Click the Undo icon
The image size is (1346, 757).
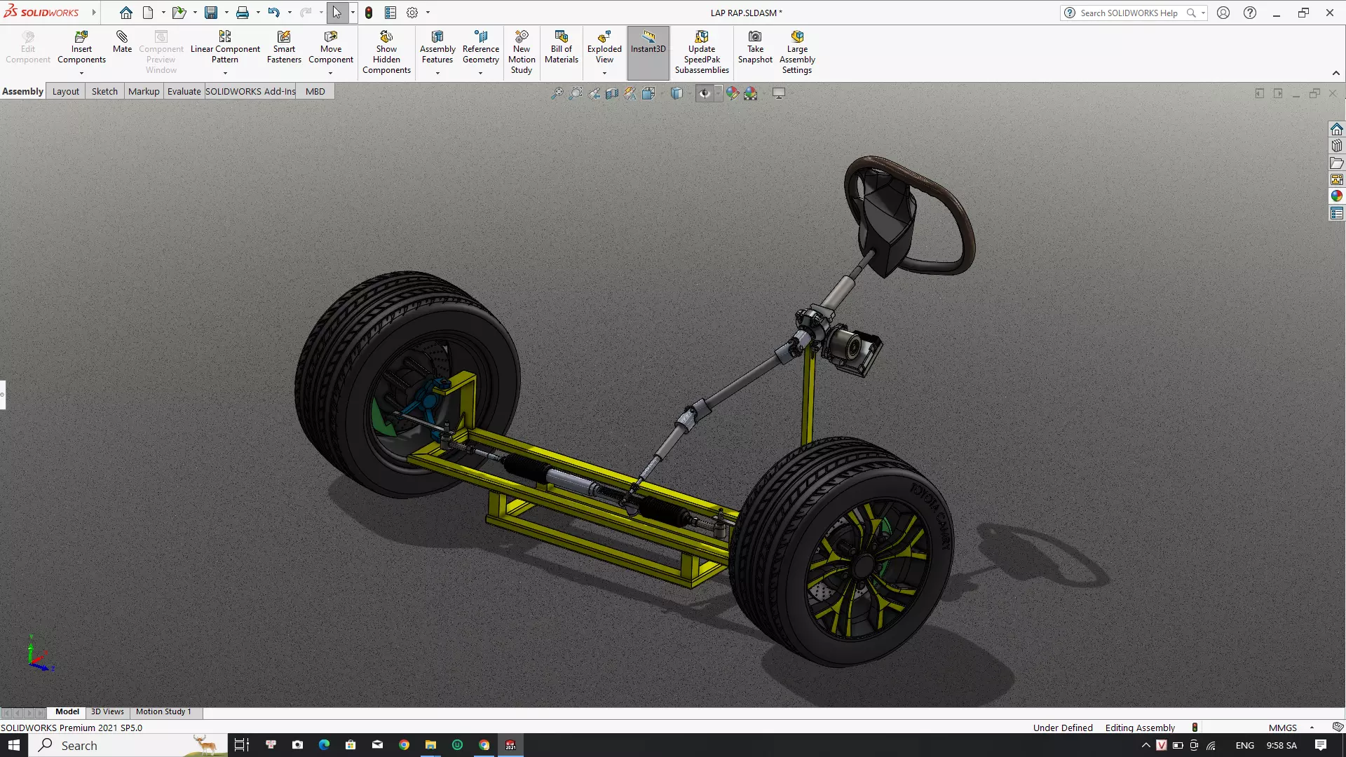click(x=273, y=13)
